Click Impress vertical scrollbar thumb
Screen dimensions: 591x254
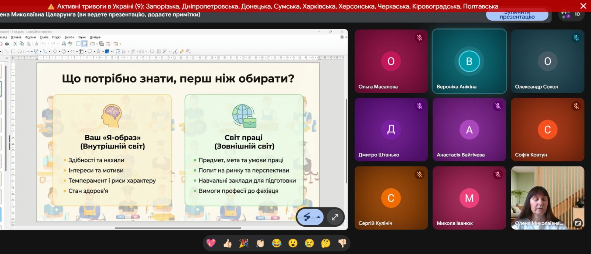pos(346,141)
